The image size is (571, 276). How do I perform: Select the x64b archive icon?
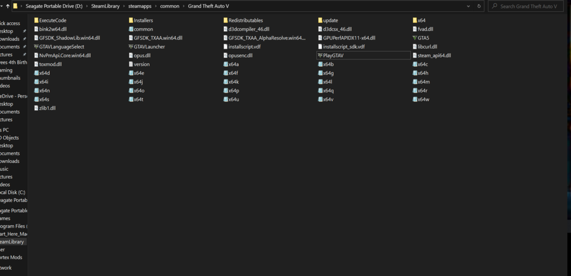320,64
